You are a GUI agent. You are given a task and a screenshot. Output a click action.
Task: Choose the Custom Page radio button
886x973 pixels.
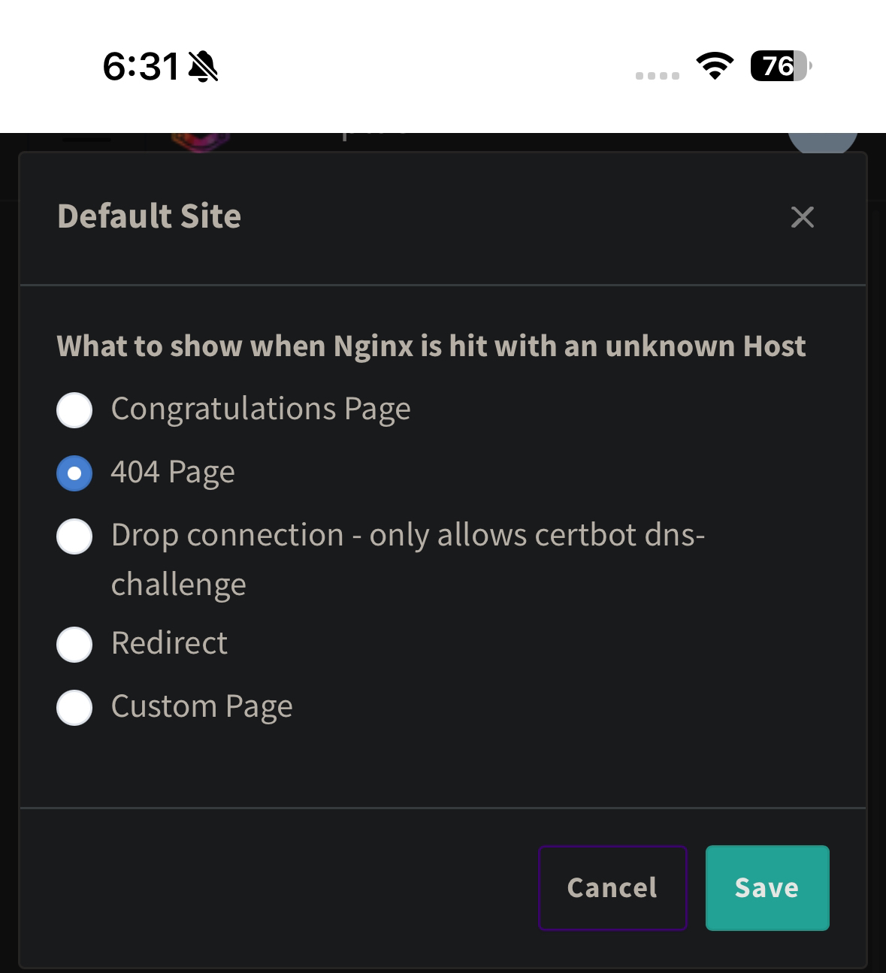(74, 707)
